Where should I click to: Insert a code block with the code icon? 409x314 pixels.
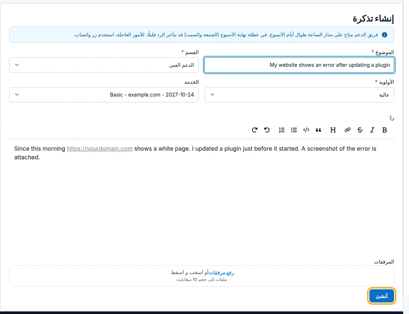point(306,130)
